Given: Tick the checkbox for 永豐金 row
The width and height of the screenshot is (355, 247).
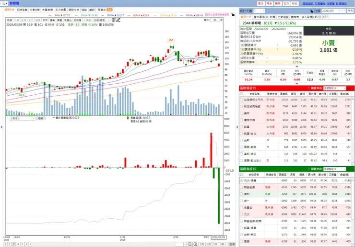Looking at the screenshot, I should 241,207.
